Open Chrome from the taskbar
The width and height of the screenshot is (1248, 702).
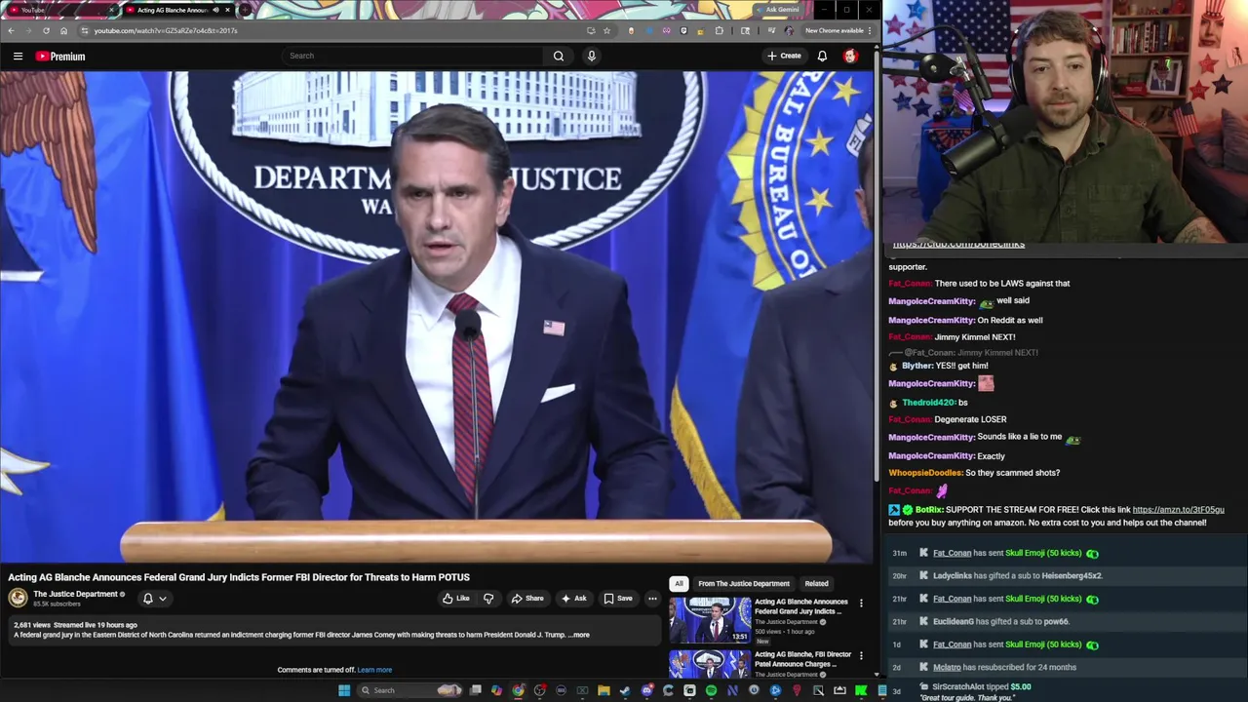tap(519, 690)
